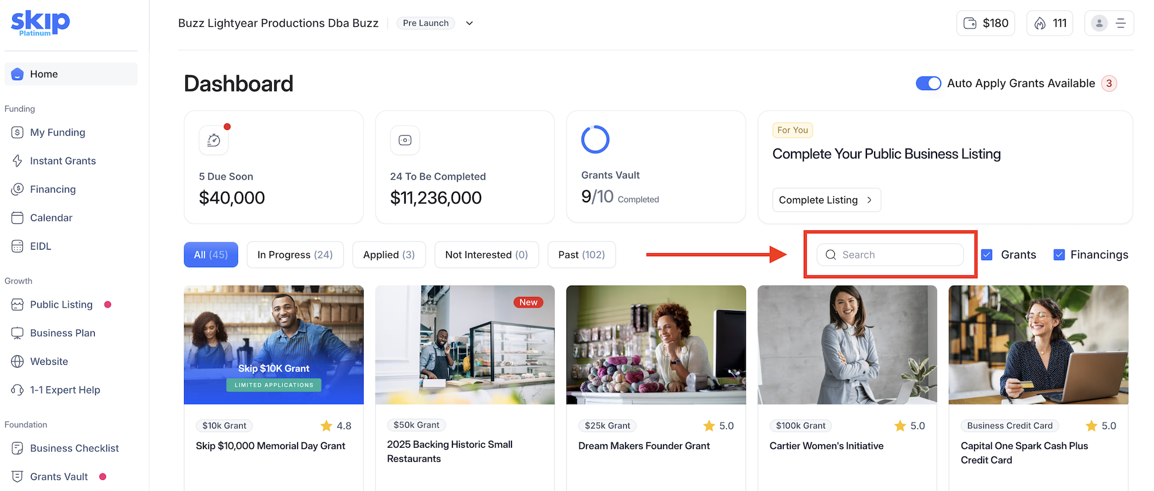Open the hamburger menu icon beside avatar
The width and height of the screenshot is (1154, 491).
click(1121, 23)
